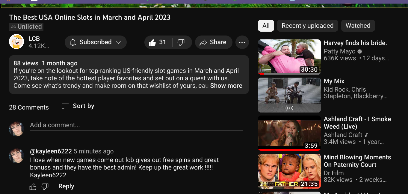Click your avatar beside the comment box
This screenshot has height=194, width=408.
tap(16, 129)
